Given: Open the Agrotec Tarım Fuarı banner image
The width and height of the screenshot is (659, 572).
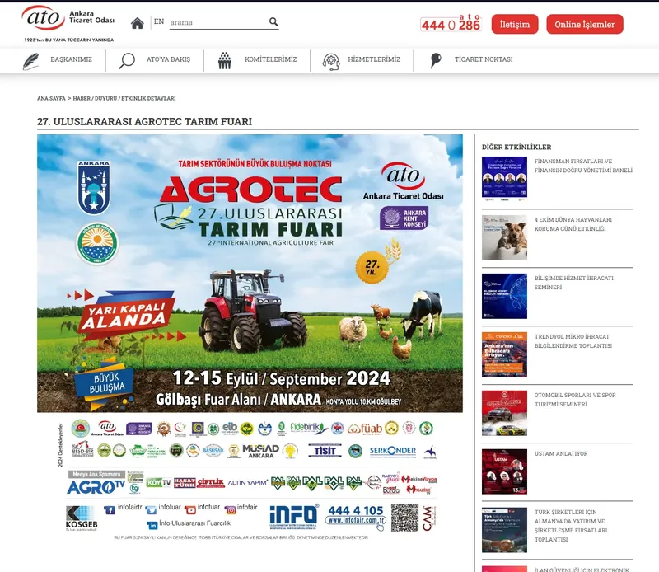Looking at the screenshot, I should (x=250, y=273).
